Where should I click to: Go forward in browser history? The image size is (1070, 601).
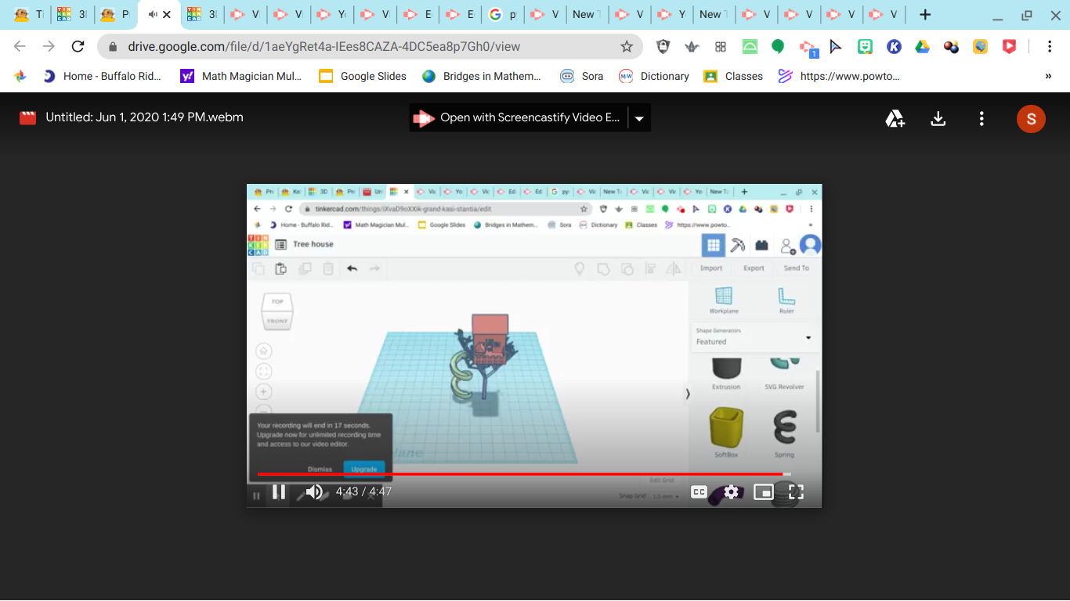pyautogui.click(x=49, y=46)
